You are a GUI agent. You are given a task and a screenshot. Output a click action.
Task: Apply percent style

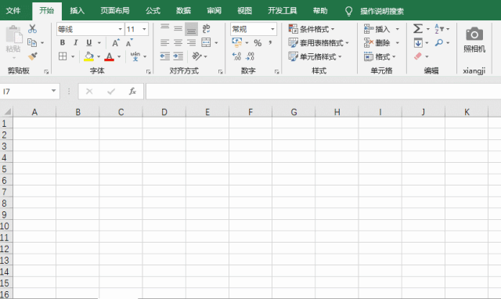coord(258,43)
